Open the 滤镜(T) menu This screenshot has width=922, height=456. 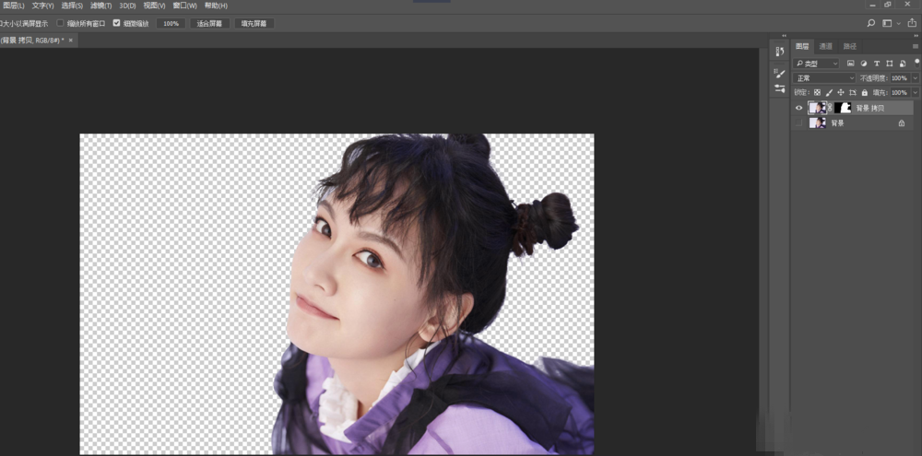(x=101, y=6)
